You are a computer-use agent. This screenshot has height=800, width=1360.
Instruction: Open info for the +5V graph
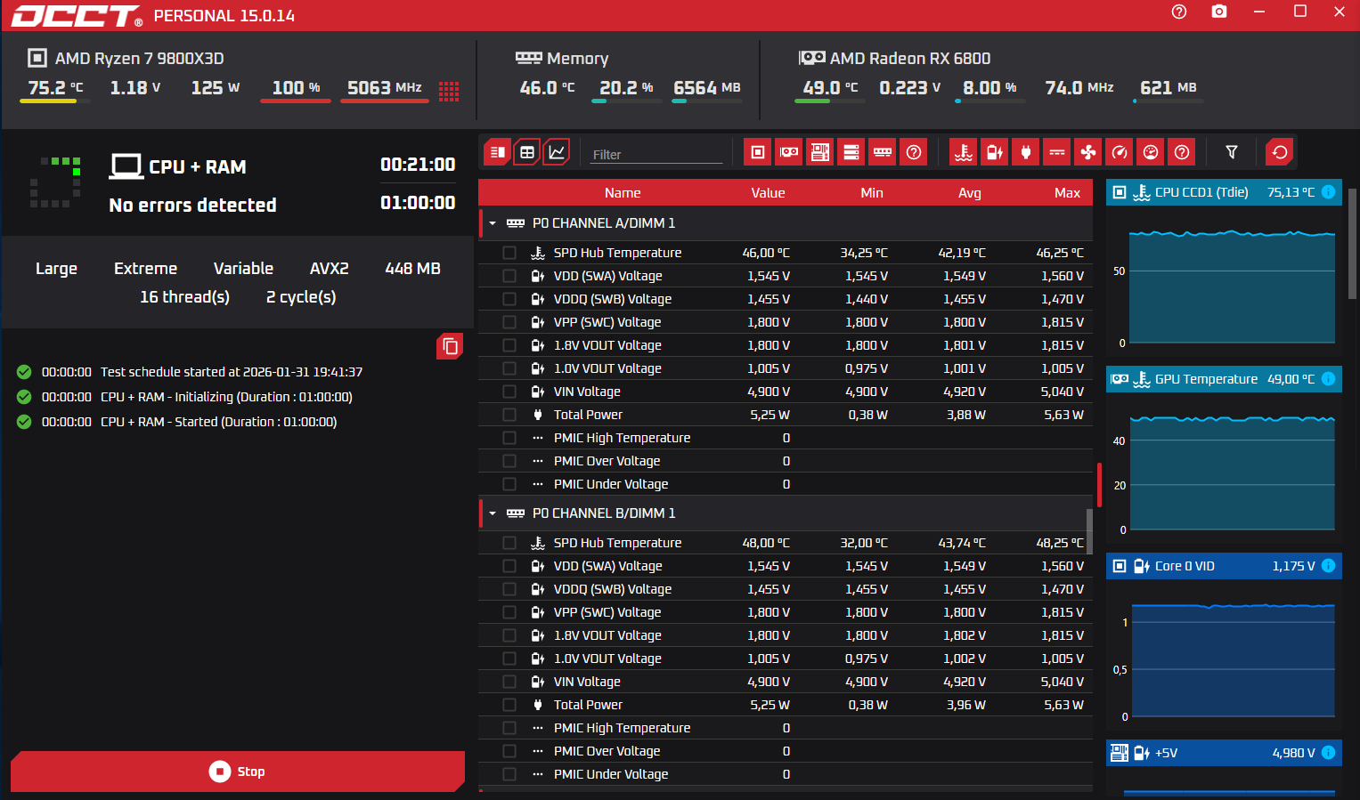point(1328,753)
